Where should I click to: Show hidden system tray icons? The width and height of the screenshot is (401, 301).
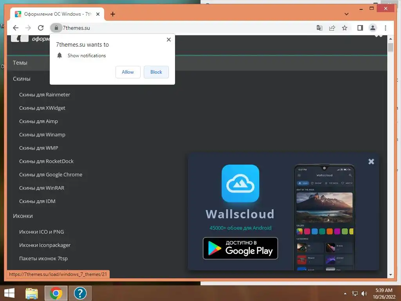point(345,294)
